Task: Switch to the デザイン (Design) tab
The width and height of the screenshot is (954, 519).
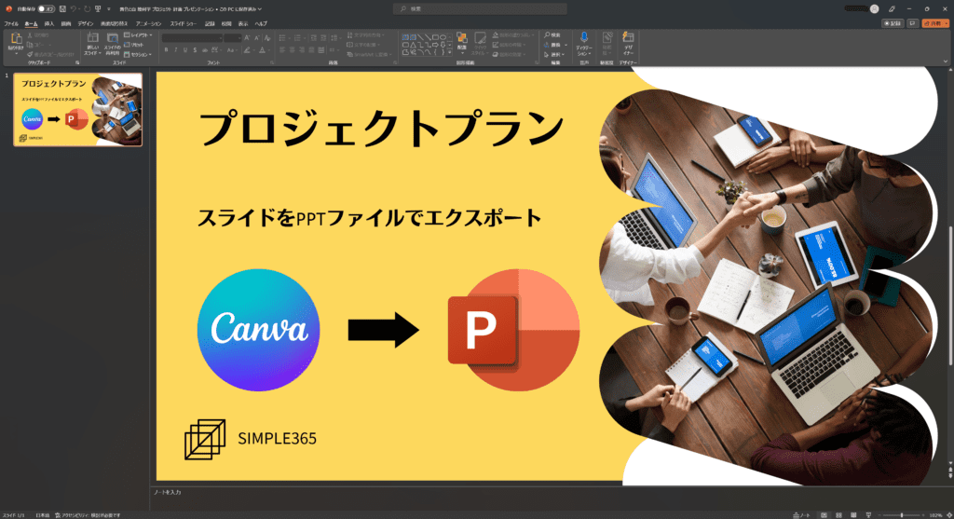Action: (x=85, y=23)
